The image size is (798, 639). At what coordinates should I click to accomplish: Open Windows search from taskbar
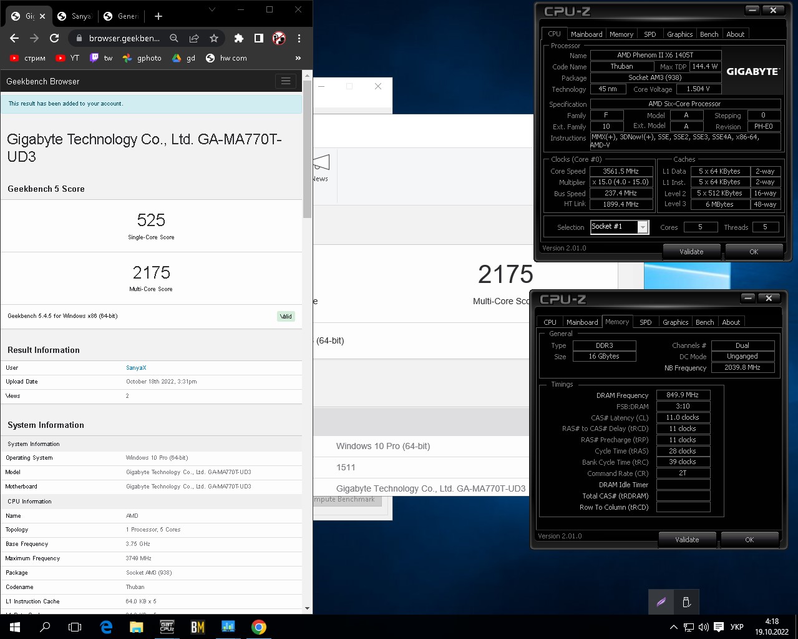(x=45, y=627)
